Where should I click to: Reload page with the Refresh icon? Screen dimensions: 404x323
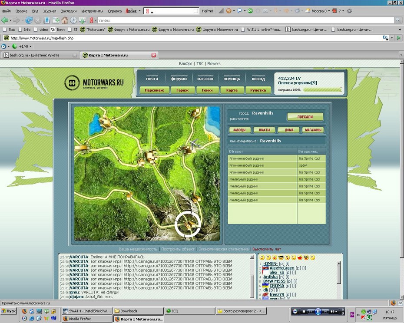(x=29, y=20)
